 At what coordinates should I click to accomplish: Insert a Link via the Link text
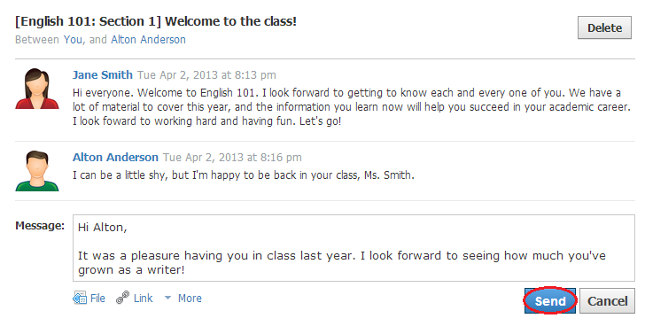click(143, 299)
